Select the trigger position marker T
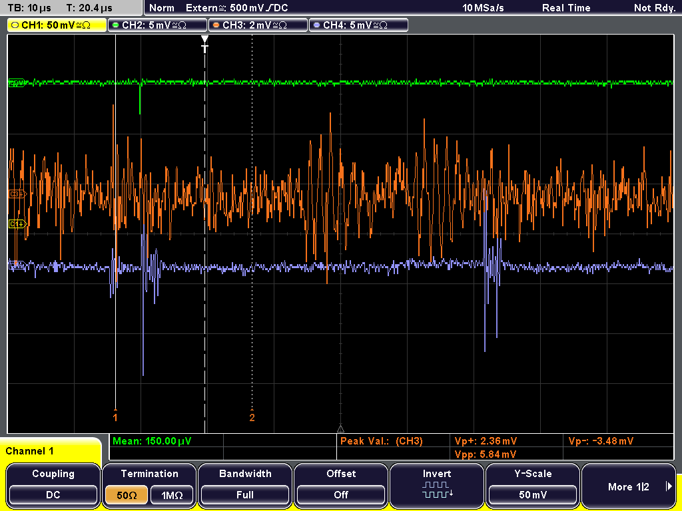Screen dimensions: 682x511 pos(205,45)
